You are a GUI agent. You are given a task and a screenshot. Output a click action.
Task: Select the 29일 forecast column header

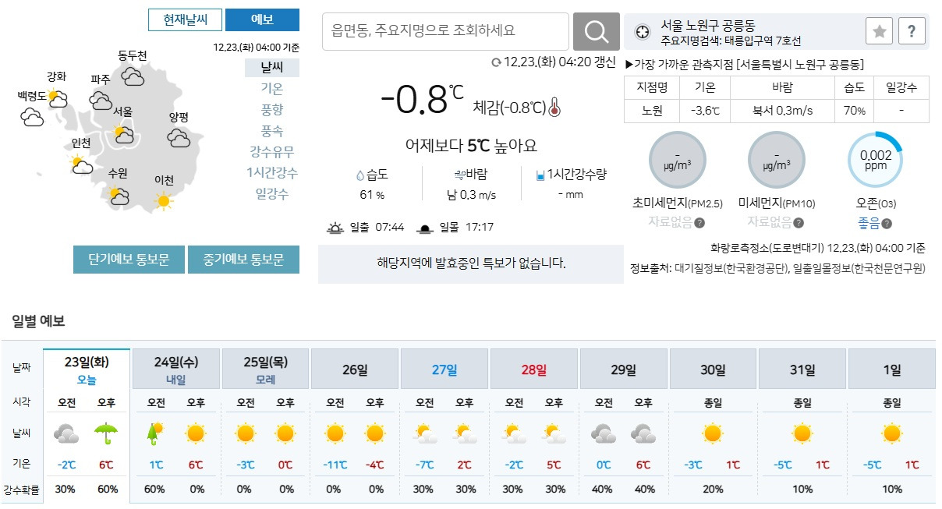point(624,369)
